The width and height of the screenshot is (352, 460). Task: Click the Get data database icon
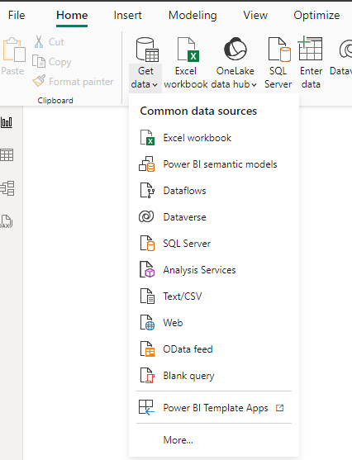[147, 50]
